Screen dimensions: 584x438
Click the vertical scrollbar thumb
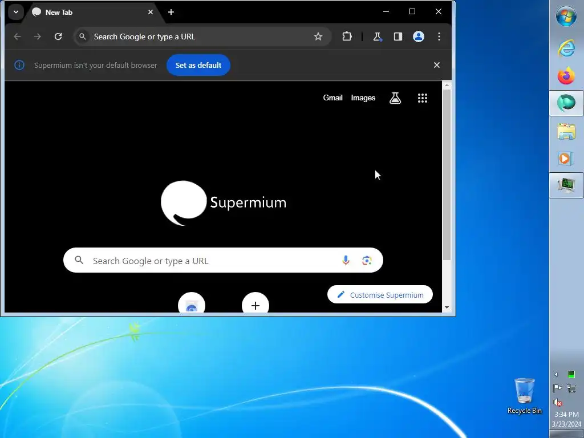coord(447,175)
